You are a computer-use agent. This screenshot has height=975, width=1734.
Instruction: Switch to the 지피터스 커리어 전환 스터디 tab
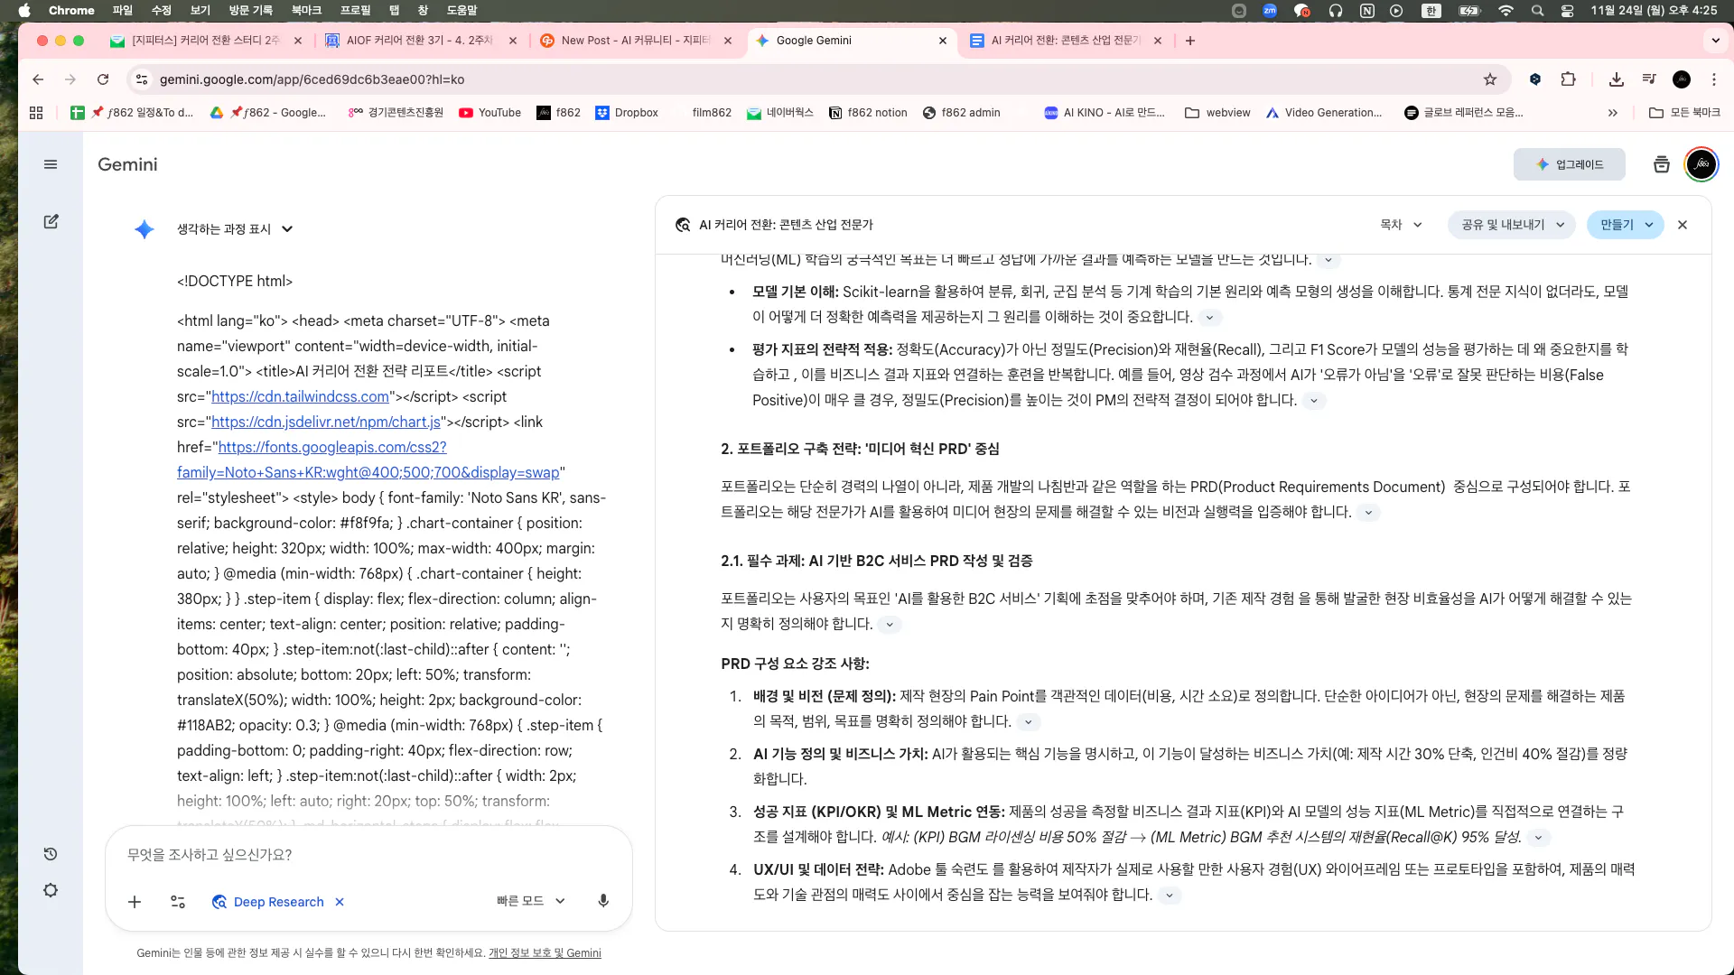pyautogui.click(x=204, y=41)
